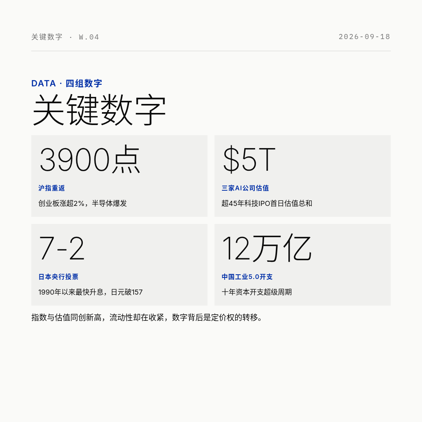This screenshot has height=422, width=422.
Task: Select the text 十年资本开支超级周期
Action: tap(257, 292)
